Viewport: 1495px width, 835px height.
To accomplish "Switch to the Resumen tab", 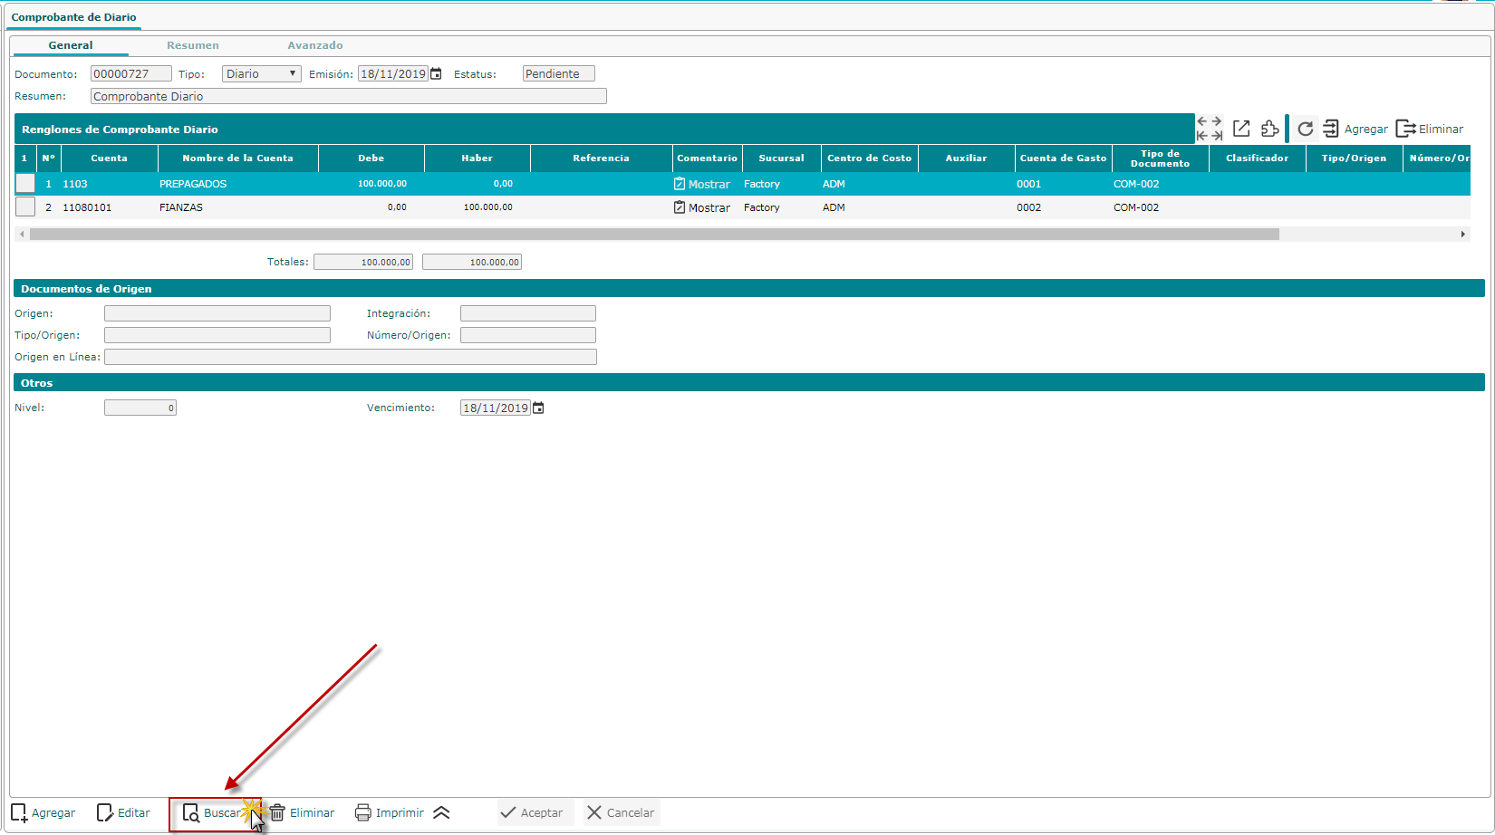I will click(192, 45).
